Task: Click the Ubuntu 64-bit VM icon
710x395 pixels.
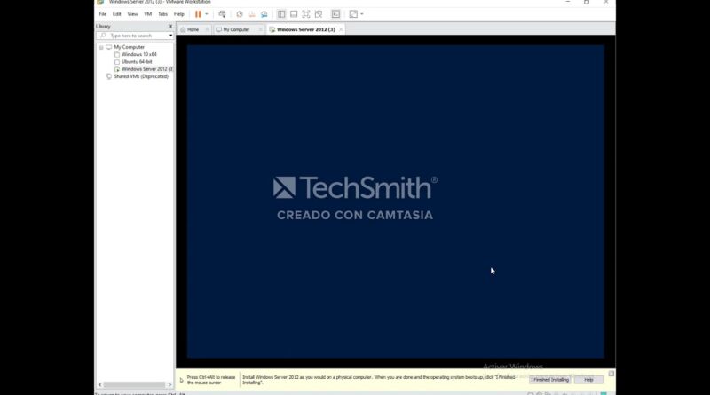Action: [x=117, y=61]
